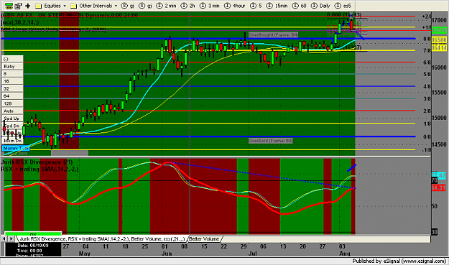The height and width of the screenshot is (265, 449).
Task: Load the es5 shortcut
Action: pyautogui.click(x=343, y=6)
